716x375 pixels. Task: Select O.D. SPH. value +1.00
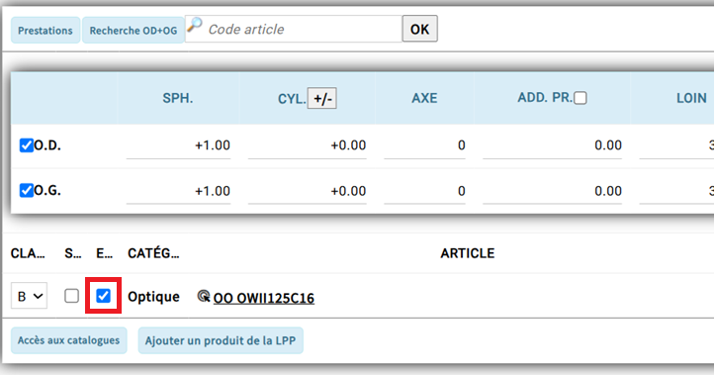[179, 145]
